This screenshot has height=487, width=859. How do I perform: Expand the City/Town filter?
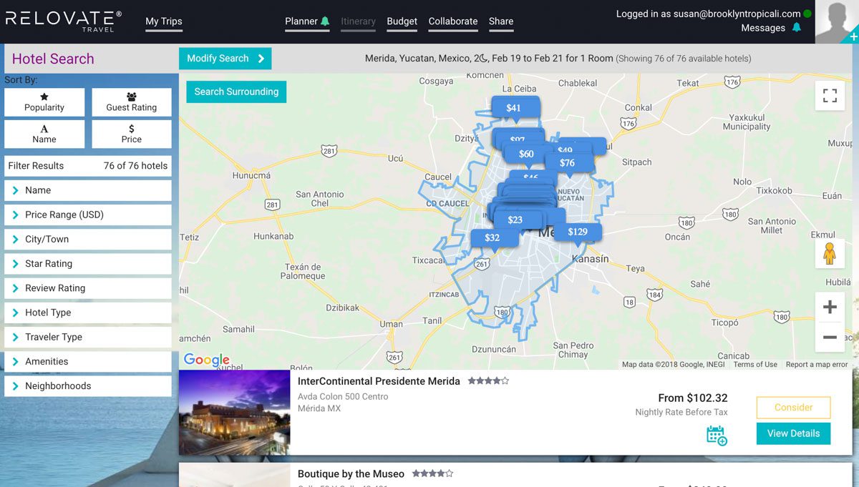coord(88,239)
